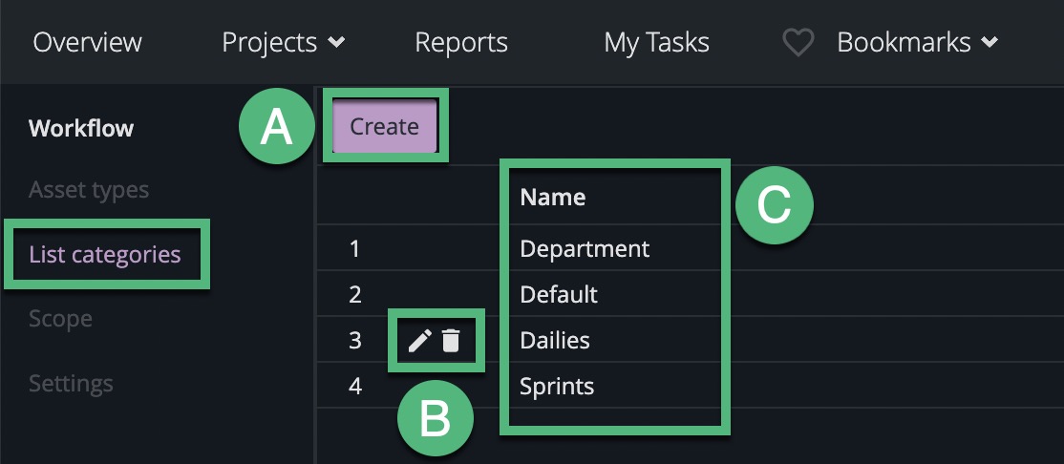Select the Dailies category name

coord(555,341)
